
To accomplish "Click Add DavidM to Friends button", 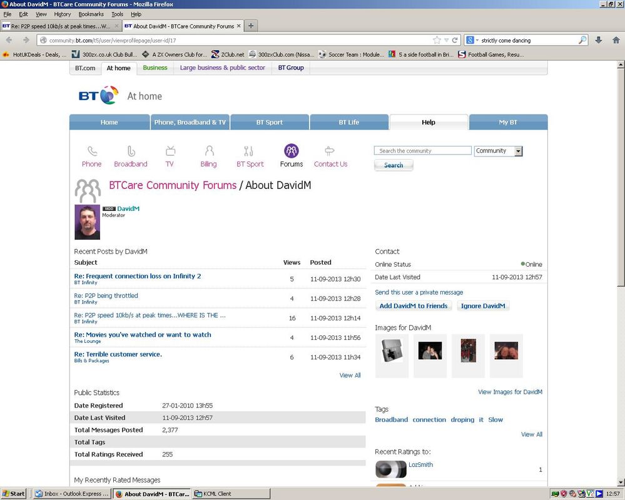I will click(414, 306).
